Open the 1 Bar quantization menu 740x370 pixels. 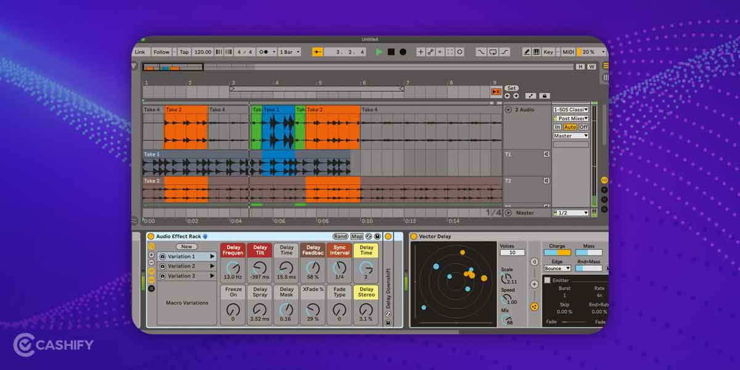point(289,52)
